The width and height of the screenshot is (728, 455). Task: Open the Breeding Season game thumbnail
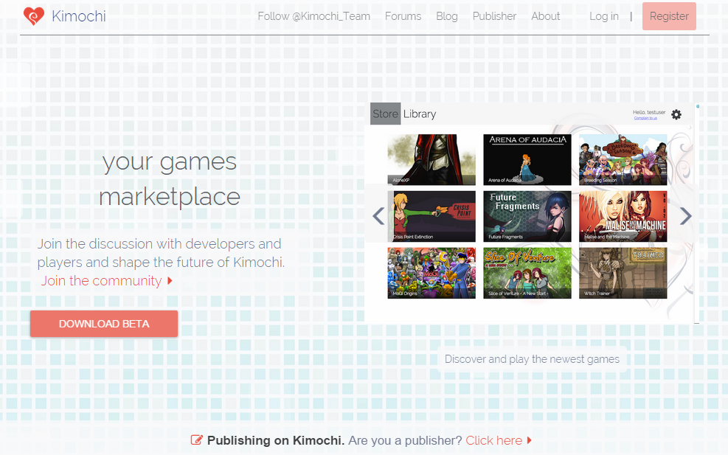tap(623, 160)
